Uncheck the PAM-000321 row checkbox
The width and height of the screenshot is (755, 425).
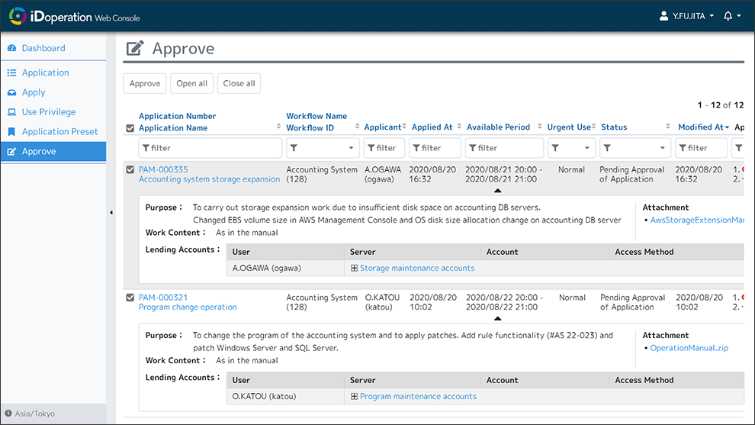(130, 298)
